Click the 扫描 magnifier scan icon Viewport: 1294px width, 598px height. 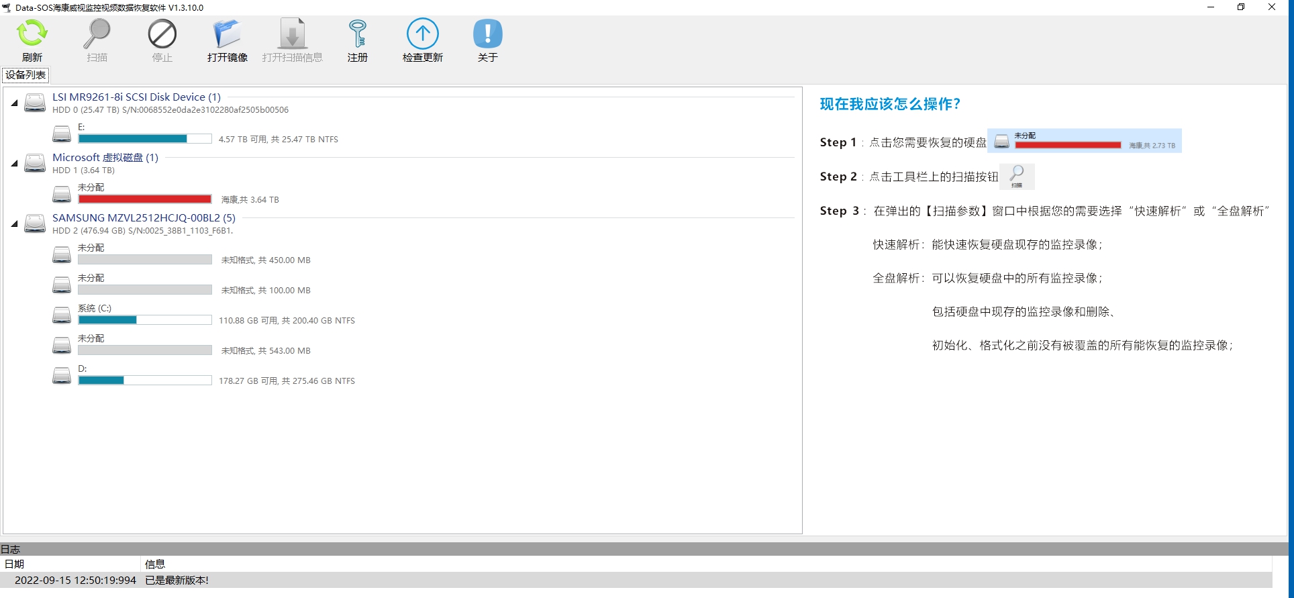click(97, 34)
